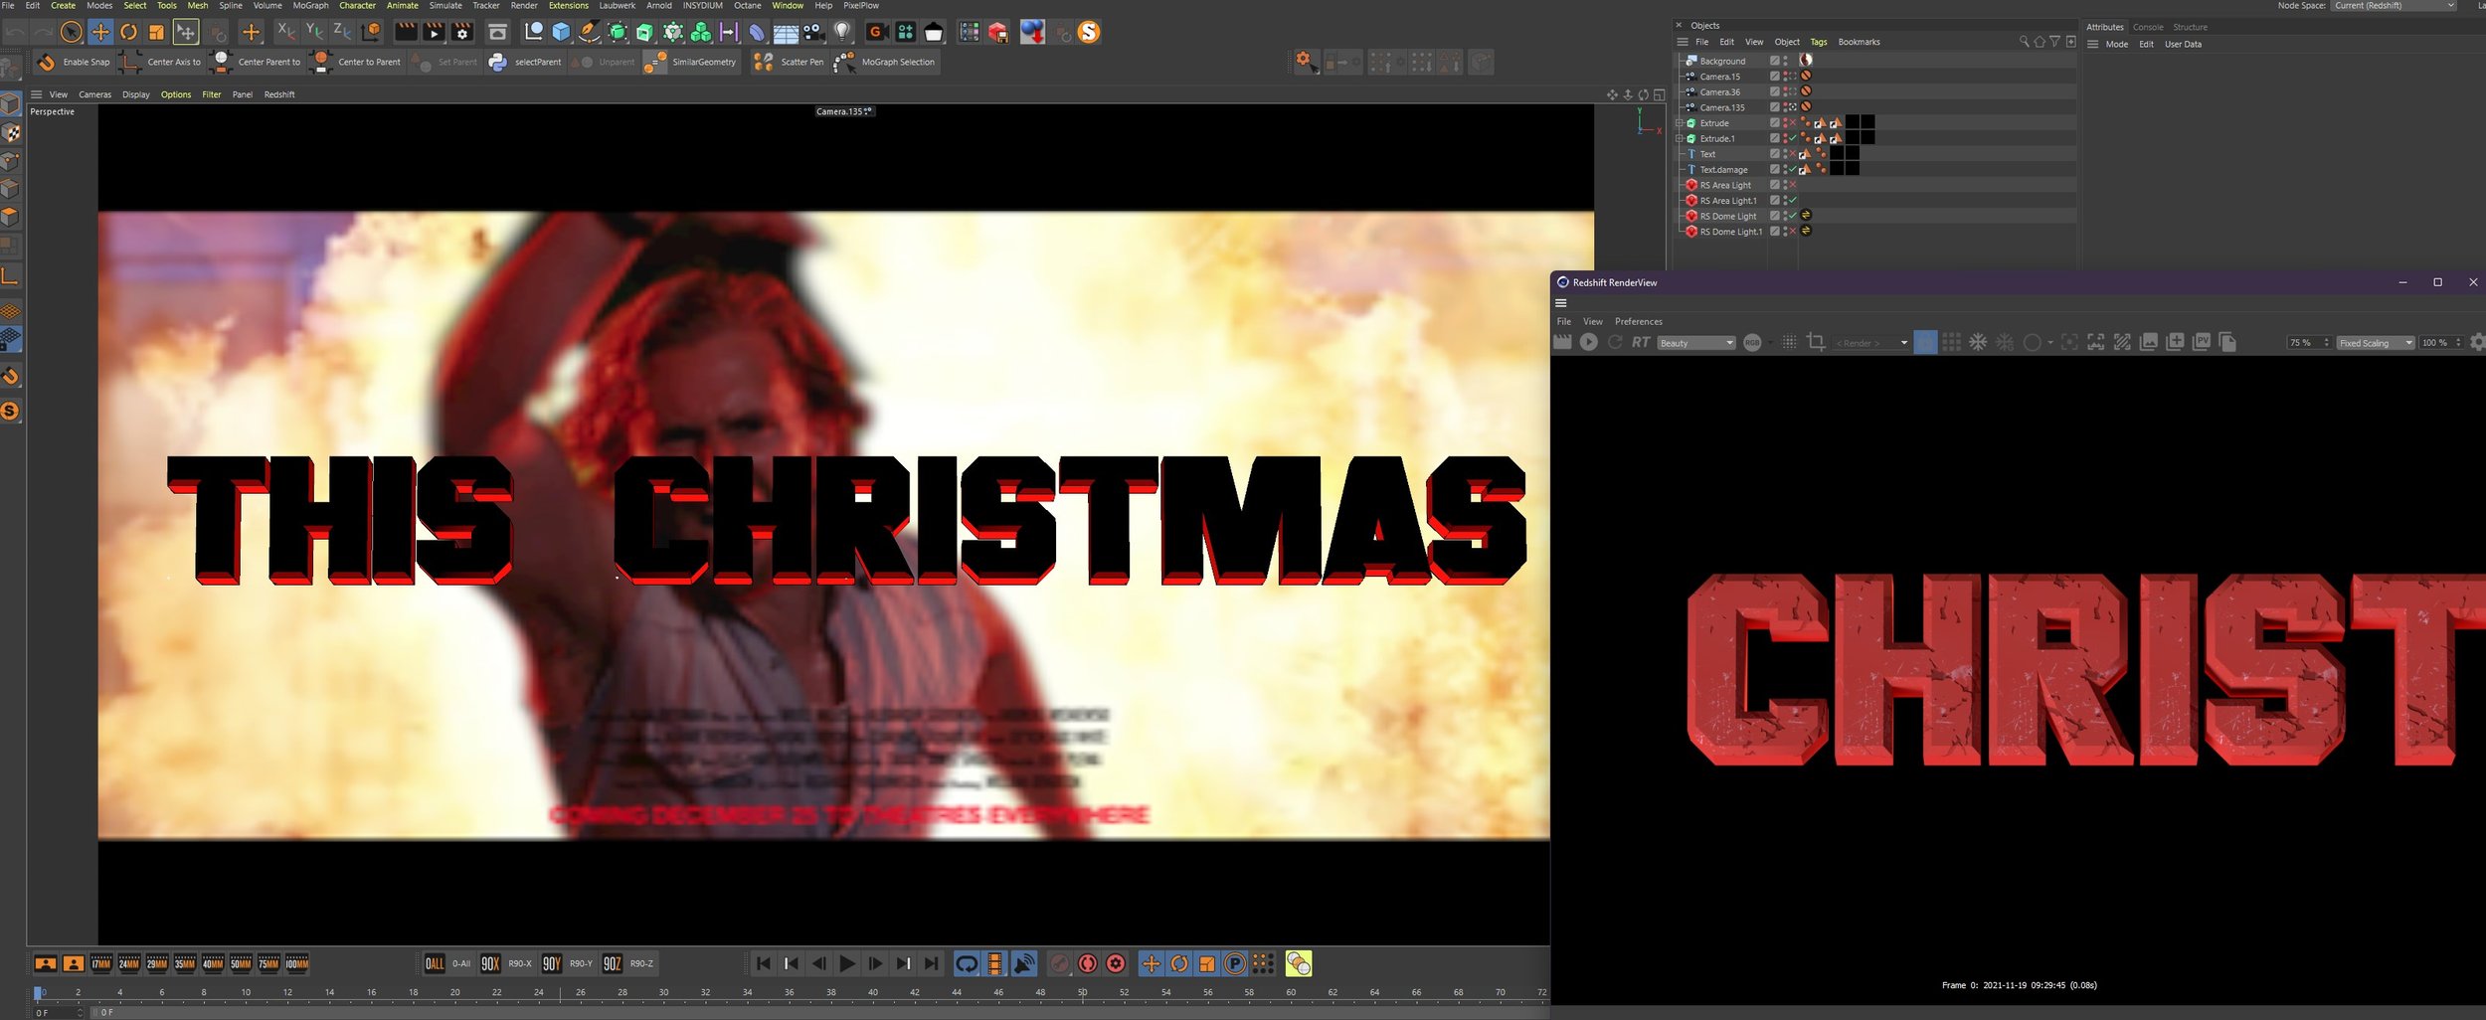Open RenderView hamburger menu
The width and height of the screenshot is (2486, 1020).
point(1561,303)
